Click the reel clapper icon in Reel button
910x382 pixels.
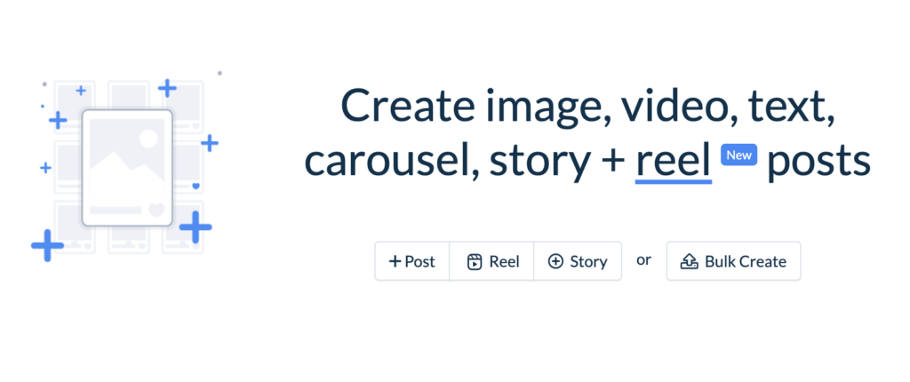click(x=475, y=261)
